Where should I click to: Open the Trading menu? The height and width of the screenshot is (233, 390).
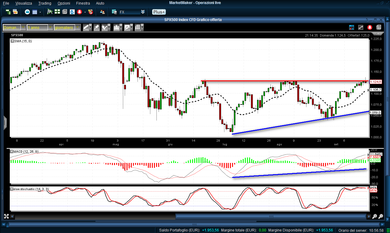[x=45, y=3]
